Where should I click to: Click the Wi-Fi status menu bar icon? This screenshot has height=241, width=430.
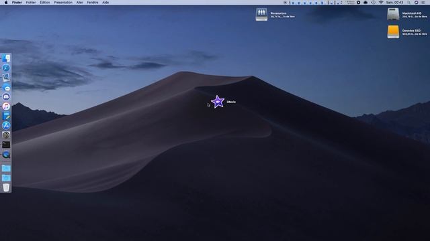pyautogui.click(x=381, y=3)
